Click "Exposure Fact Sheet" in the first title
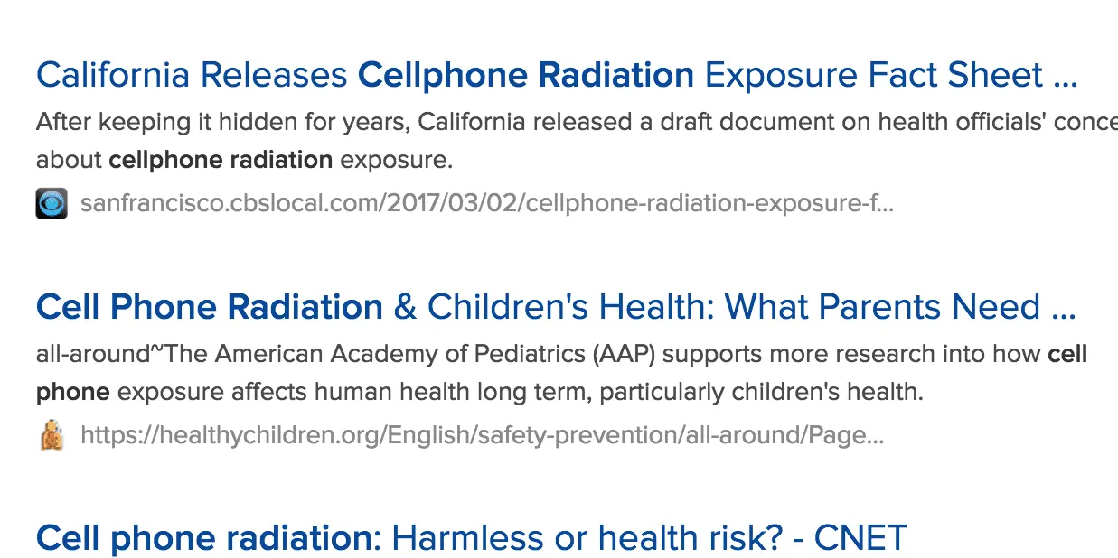 pos(874,75)
